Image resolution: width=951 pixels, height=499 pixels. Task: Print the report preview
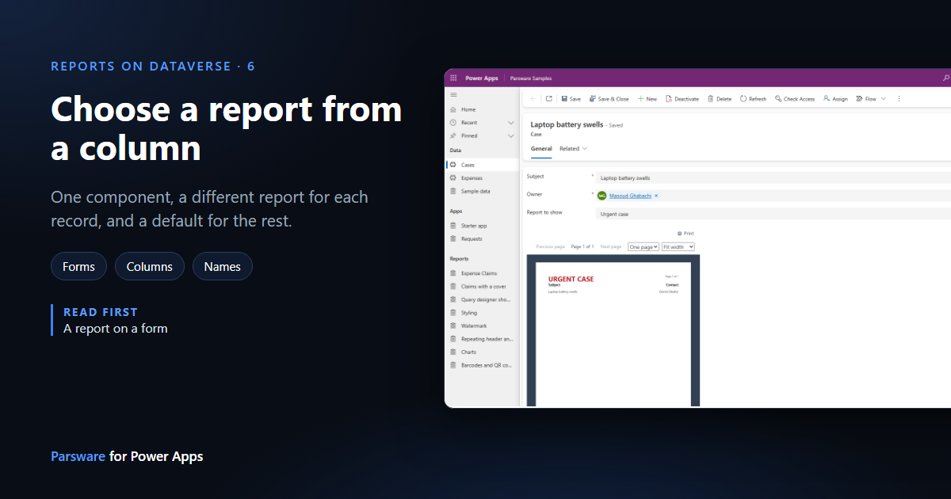(686, 234)
